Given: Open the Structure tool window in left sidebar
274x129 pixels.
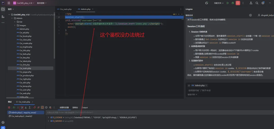Looking at the screenshot, I should point(3,16).
